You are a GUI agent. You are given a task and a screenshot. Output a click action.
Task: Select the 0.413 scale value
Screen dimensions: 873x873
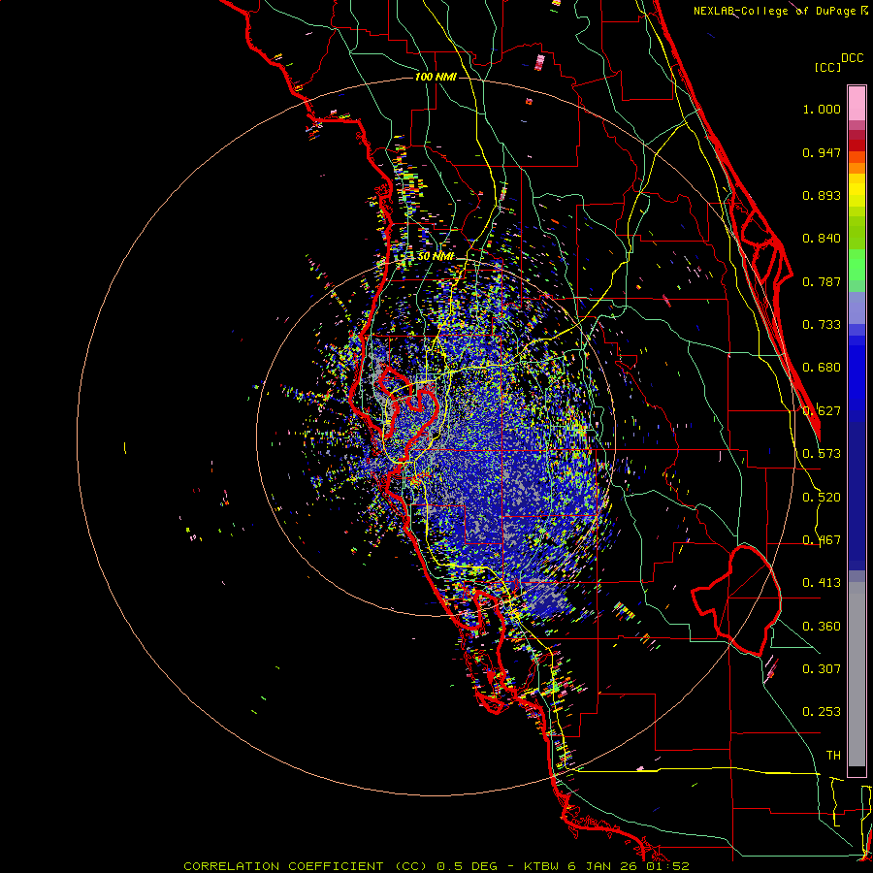click(x=822, y=583)
